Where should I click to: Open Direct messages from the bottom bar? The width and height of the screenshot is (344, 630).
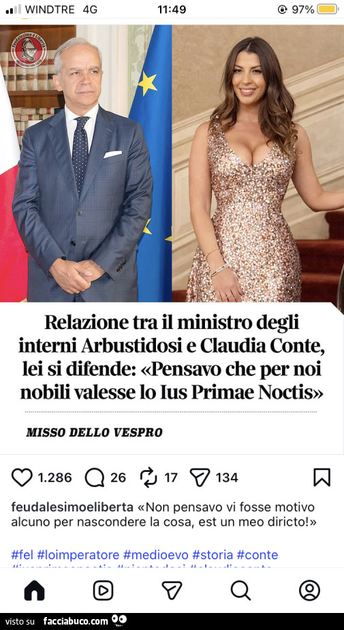pos(172,590)
